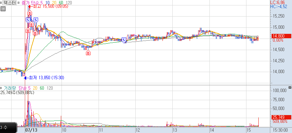Close the volume panel with the x

coord(290,87)
